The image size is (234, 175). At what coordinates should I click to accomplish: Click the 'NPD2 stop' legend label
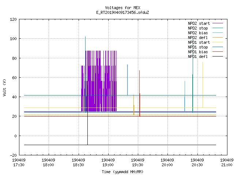point(198,28)
